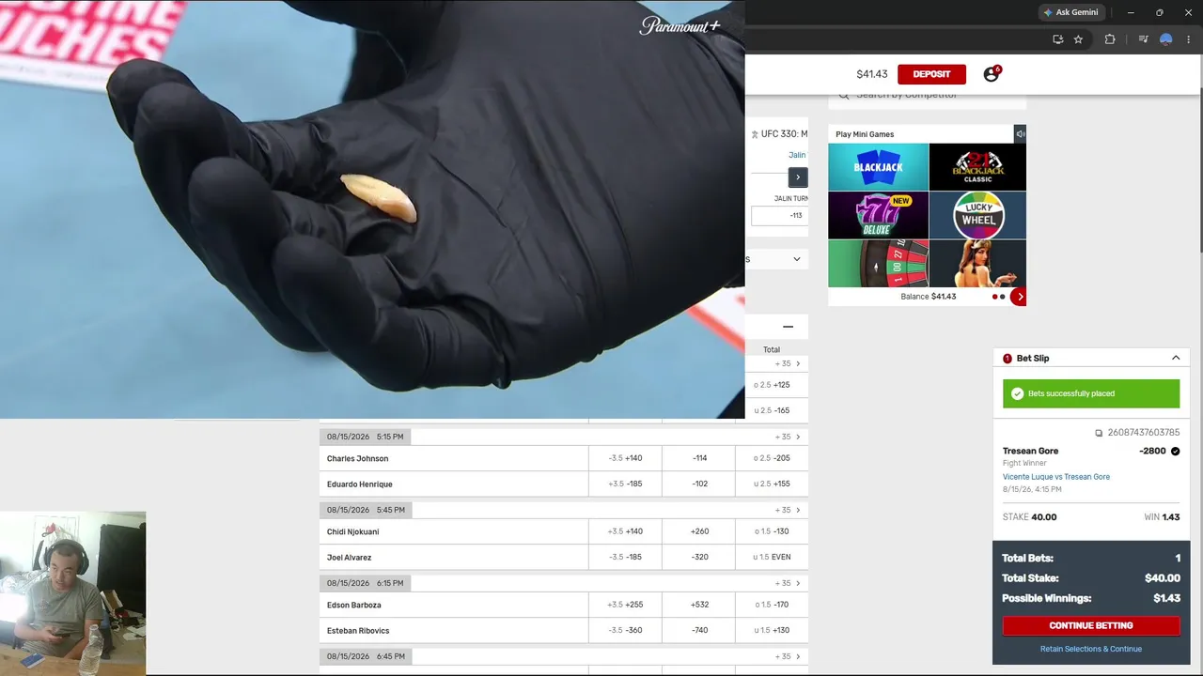
Task: Select Charles Johnson -3.5 +140 spread
Action: pos(625,458)
